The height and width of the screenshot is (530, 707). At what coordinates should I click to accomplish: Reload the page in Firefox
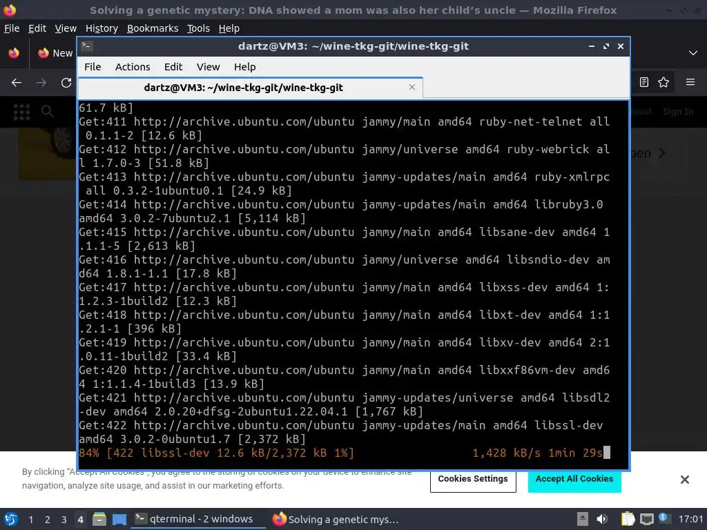coord(66,83)
